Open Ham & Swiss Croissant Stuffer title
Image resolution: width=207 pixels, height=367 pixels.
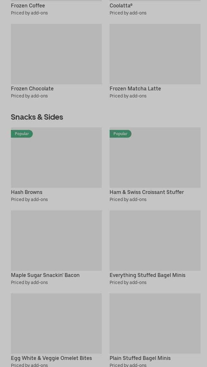click(147, 192)
